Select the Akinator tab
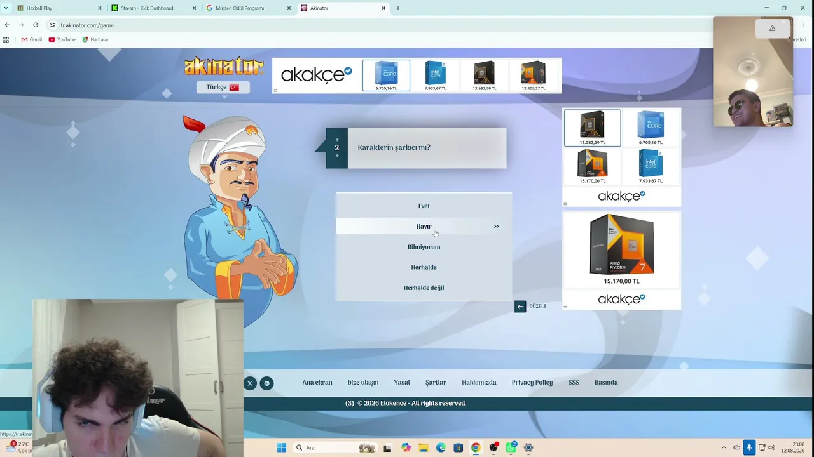 [x=343, y=8]
